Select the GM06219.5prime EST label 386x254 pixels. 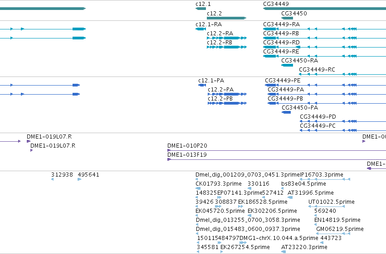(340, 230)
